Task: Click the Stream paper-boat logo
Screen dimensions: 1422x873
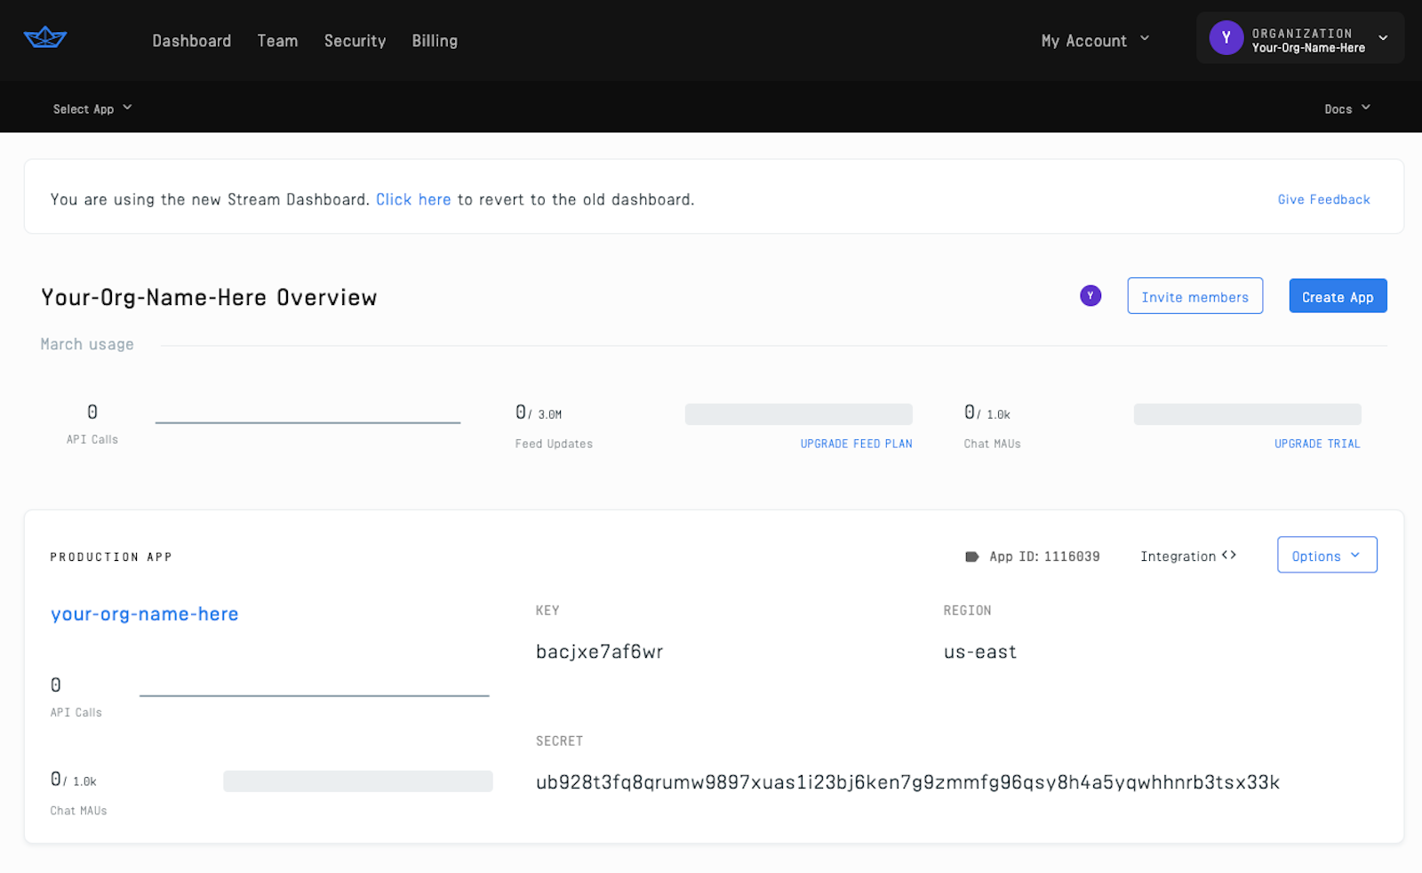Action: click(x=44, y=37)
